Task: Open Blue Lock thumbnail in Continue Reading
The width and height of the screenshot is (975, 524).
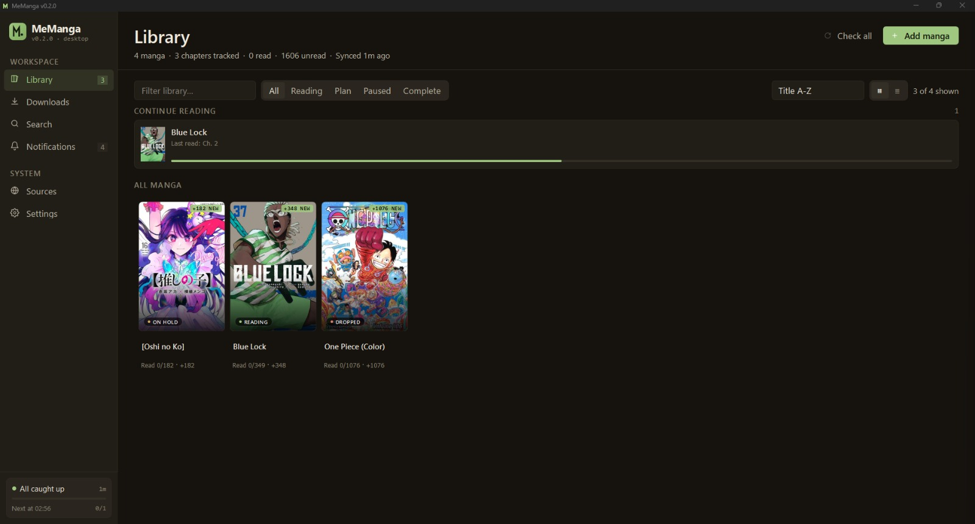Action: click(x=153, y=144)
